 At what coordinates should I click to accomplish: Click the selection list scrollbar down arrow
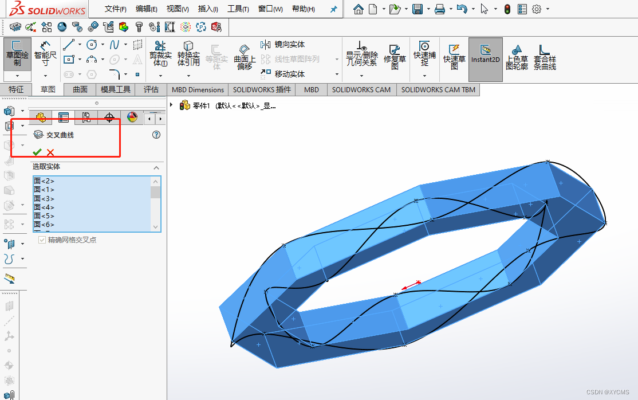155,227
